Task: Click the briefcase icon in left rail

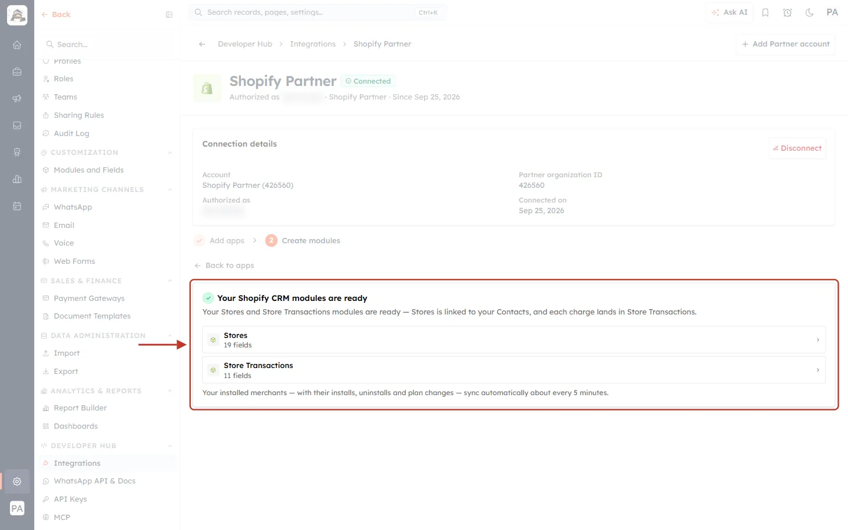Action: tap(17, 72)
